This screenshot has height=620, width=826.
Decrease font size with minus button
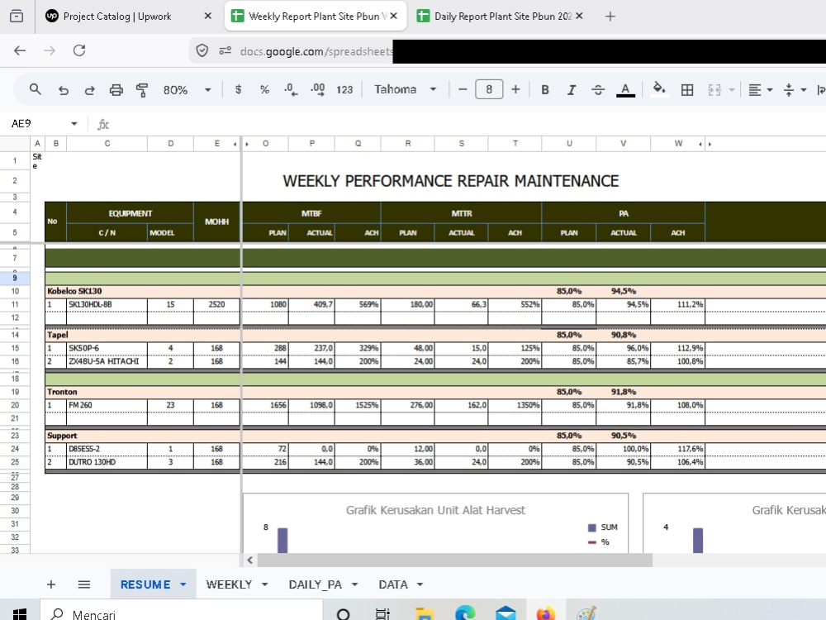click(463, 89)
